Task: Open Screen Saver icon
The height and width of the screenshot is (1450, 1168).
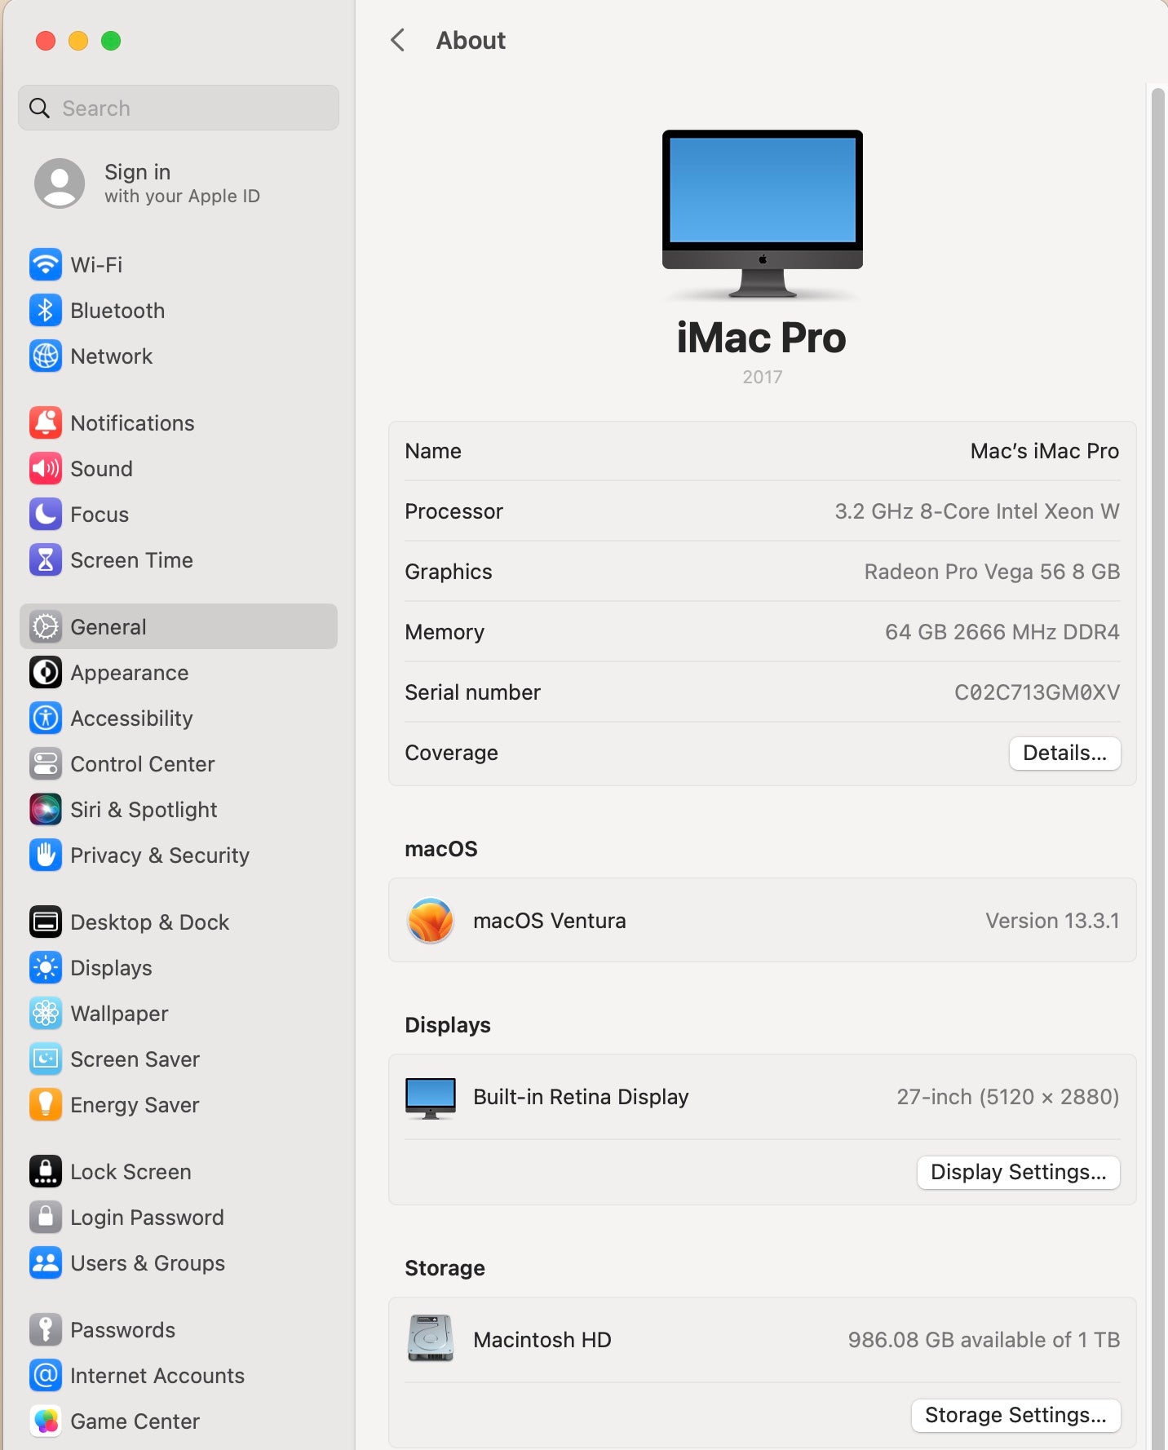Action: pos(46,1059)
